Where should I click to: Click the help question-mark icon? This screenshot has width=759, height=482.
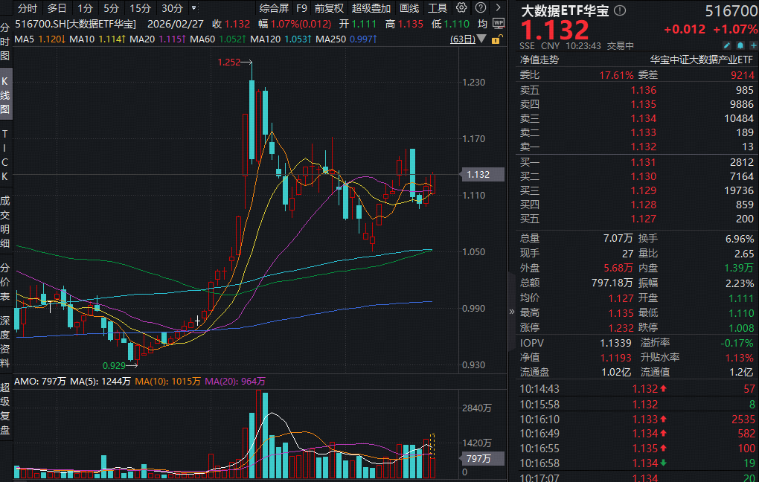click(481, 7)
